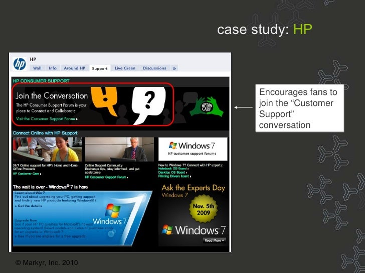Open the Notebook OS Board link
This screenshot has width=365, height=273.
coord(173,168)
